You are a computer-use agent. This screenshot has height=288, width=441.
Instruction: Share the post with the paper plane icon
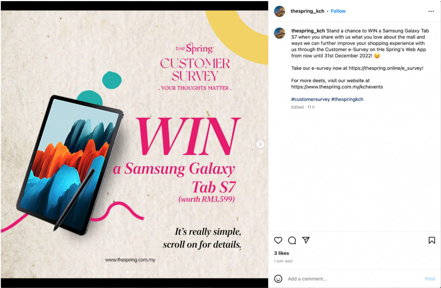(x=306, y=240)
